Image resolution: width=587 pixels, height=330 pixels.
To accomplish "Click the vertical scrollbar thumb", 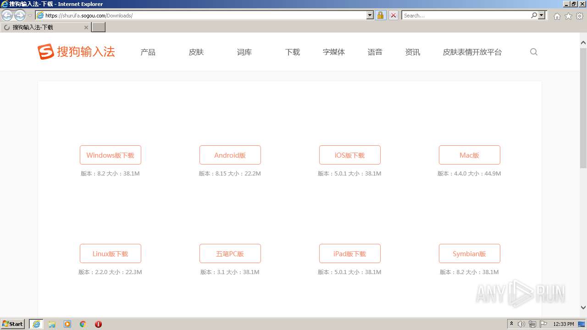I will [583, 108].
